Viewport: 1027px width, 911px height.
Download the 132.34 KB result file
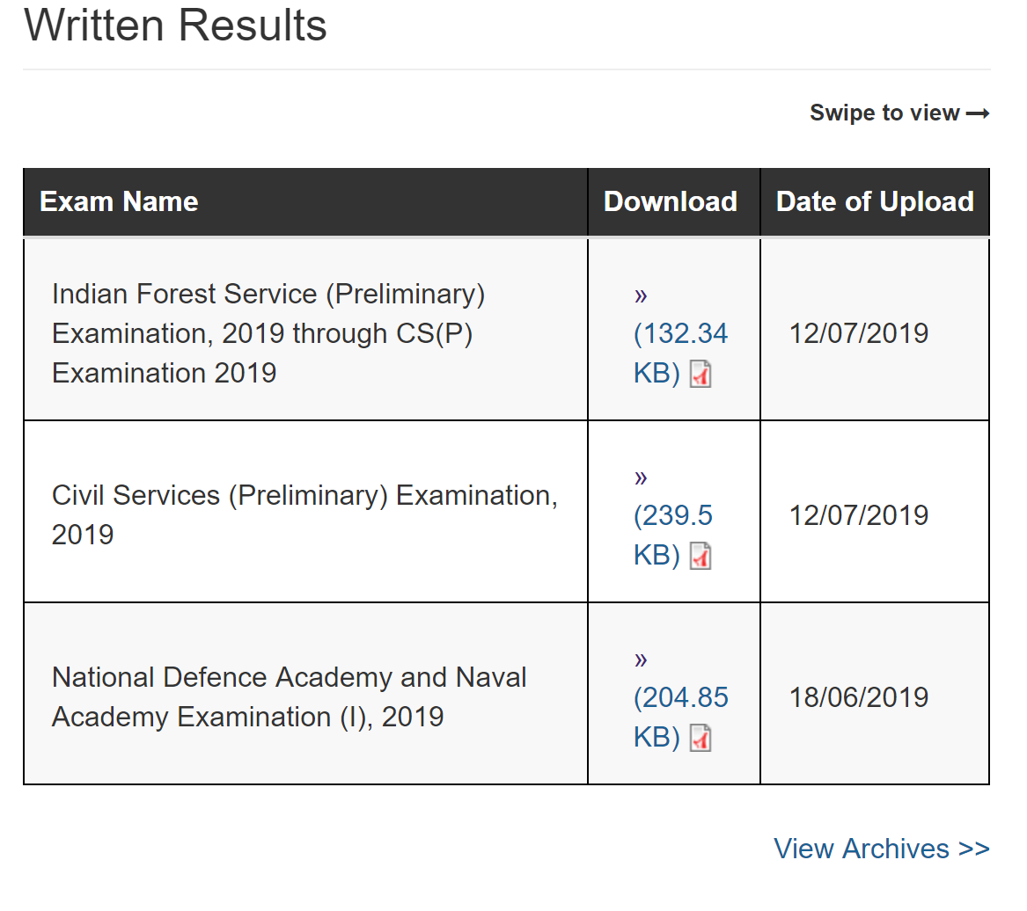pos(680,334)
